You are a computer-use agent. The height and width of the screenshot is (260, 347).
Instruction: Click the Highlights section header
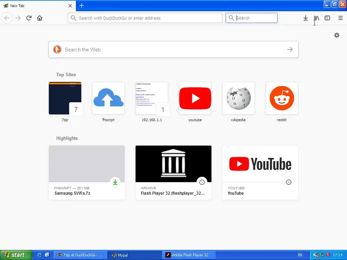[x=67, y=138]
